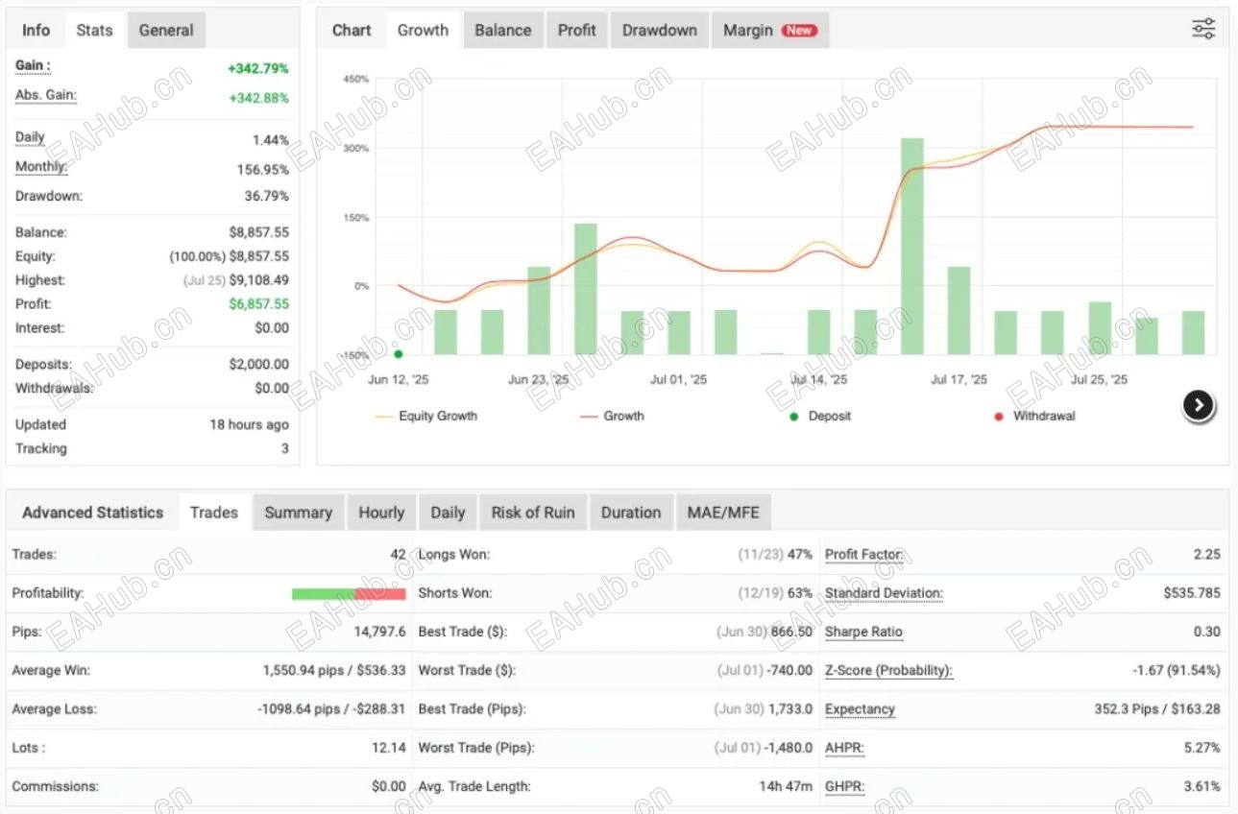The image size is (1238, 814).
Task: Open the chart settings sliders icon
Action: [1203, 29]
